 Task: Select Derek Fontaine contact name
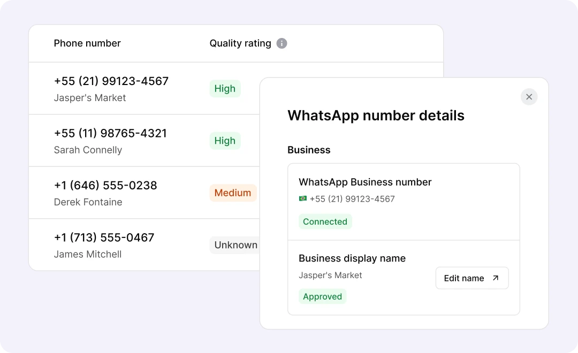88,202
